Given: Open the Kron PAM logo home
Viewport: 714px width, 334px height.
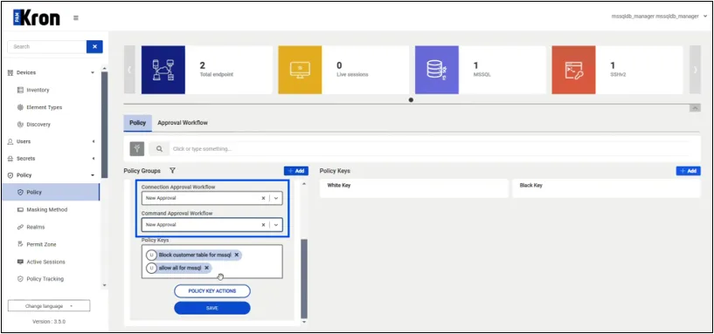Looking at the screenshot, I should tap(37, 17).
